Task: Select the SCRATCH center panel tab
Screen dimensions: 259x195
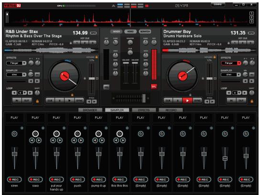Action: tap(145, 31)
